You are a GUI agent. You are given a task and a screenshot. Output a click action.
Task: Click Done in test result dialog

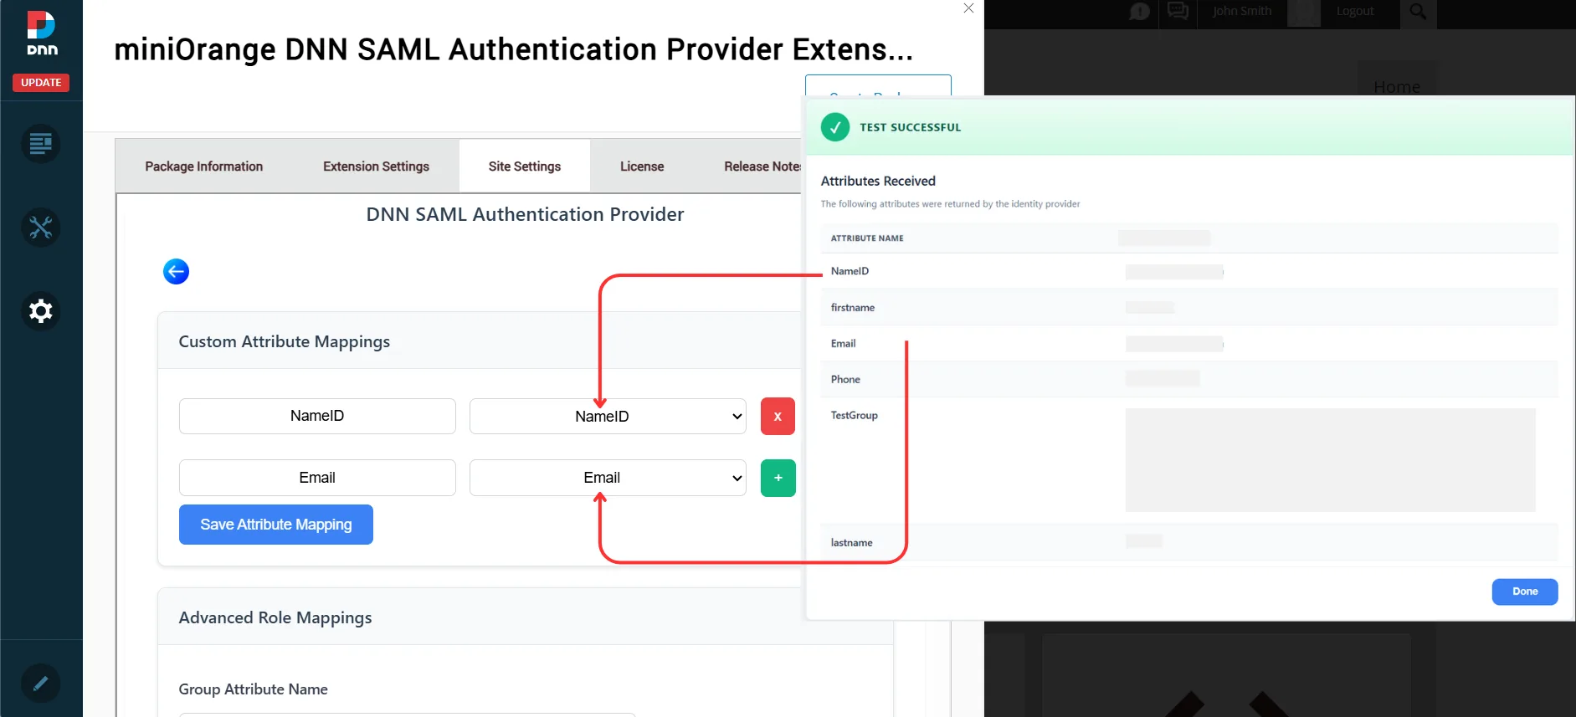(x=1525, y=592)
